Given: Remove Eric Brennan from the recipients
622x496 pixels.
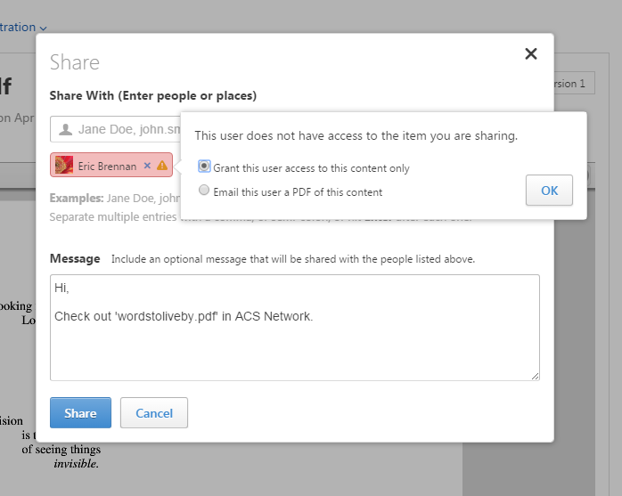Looking at the screenshot, I should 147,166.
